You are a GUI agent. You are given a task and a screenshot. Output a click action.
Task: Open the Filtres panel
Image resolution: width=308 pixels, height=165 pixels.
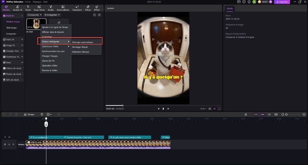[88, 8]
